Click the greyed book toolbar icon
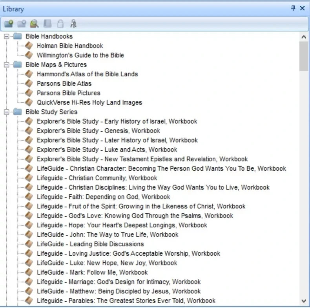This screenshot has height=308, width=310. click(47, 23)
